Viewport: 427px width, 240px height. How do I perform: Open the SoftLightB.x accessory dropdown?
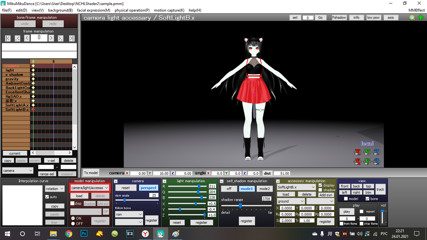coord(296,187)
